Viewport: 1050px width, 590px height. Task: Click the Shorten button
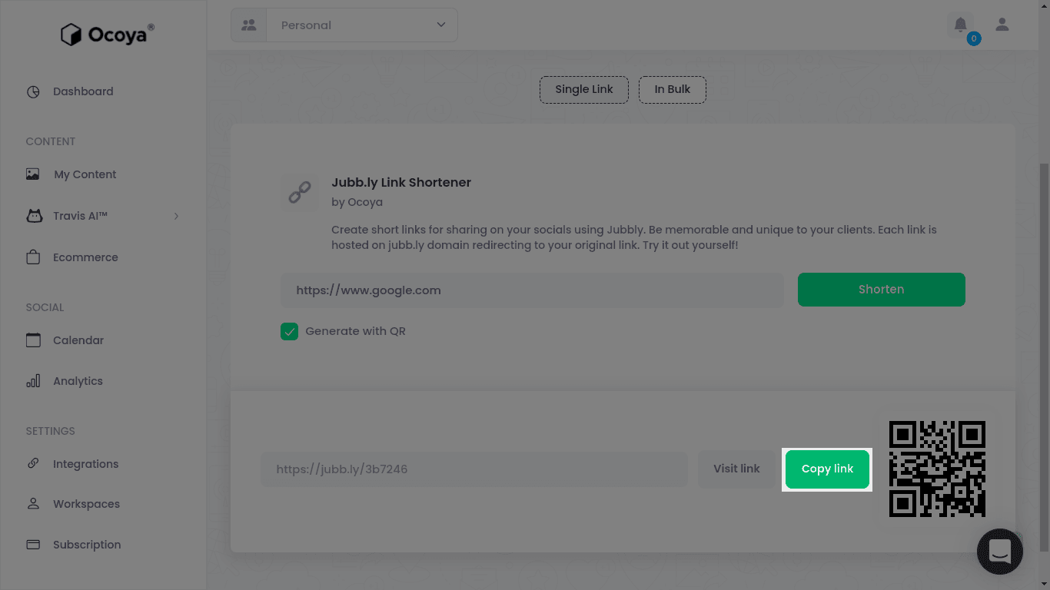coord(882,290)
